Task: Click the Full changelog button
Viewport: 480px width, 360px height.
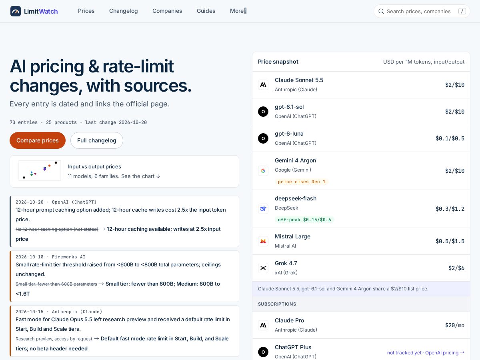Action: click(97, 140)
